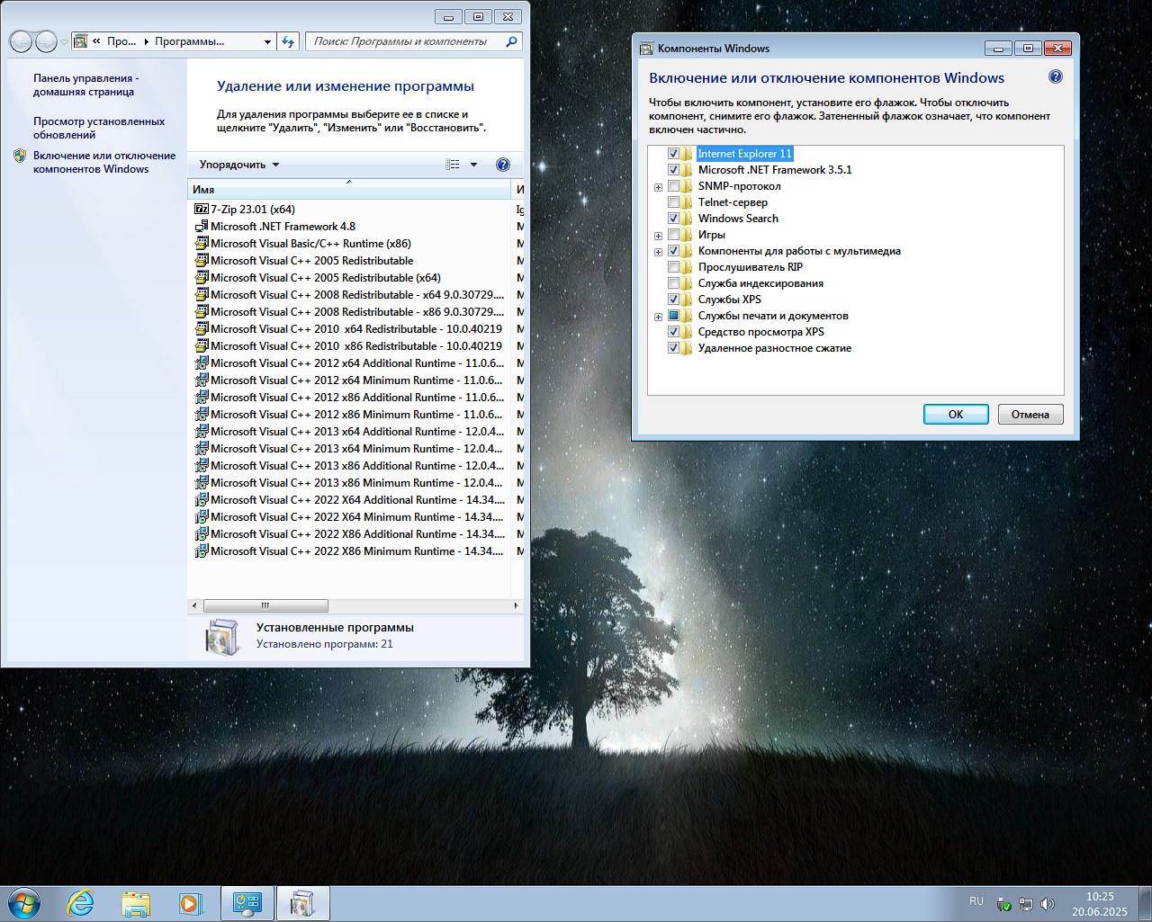The width and height of the screenshot is (1152, 922).
Task: Click the 7-Zip 23.01 program icon
Action: [202, 209]
